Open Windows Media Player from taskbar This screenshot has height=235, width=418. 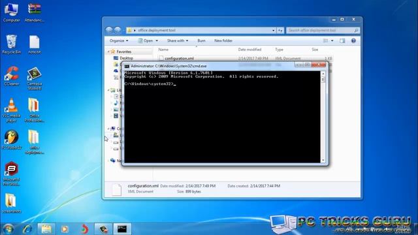[65, 229]
